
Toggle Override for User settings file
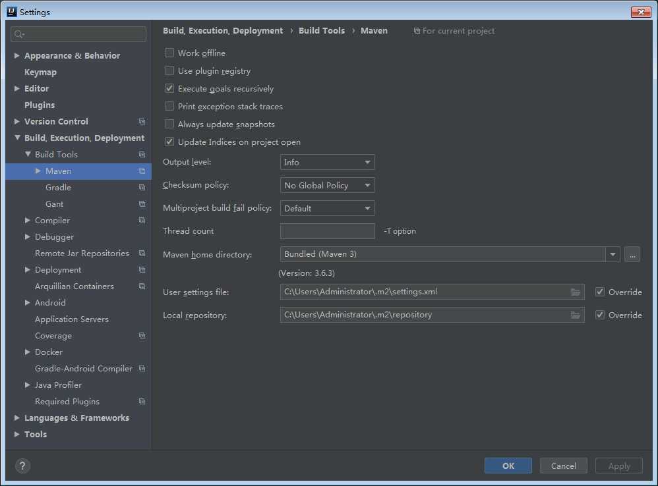600,292
